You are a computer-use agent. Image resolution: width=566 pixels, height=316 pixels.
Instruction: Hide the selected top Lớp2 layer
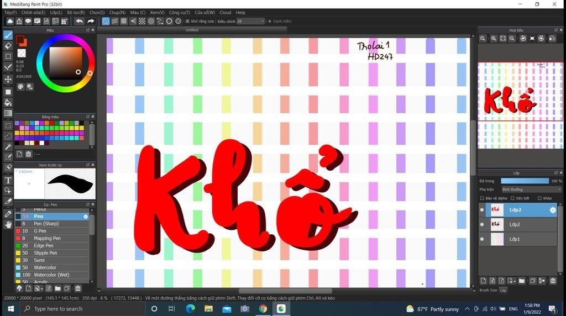[482, 210]
